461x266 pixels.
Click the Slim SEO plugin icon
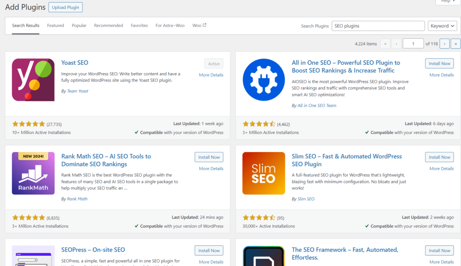[x=264, y=173]
